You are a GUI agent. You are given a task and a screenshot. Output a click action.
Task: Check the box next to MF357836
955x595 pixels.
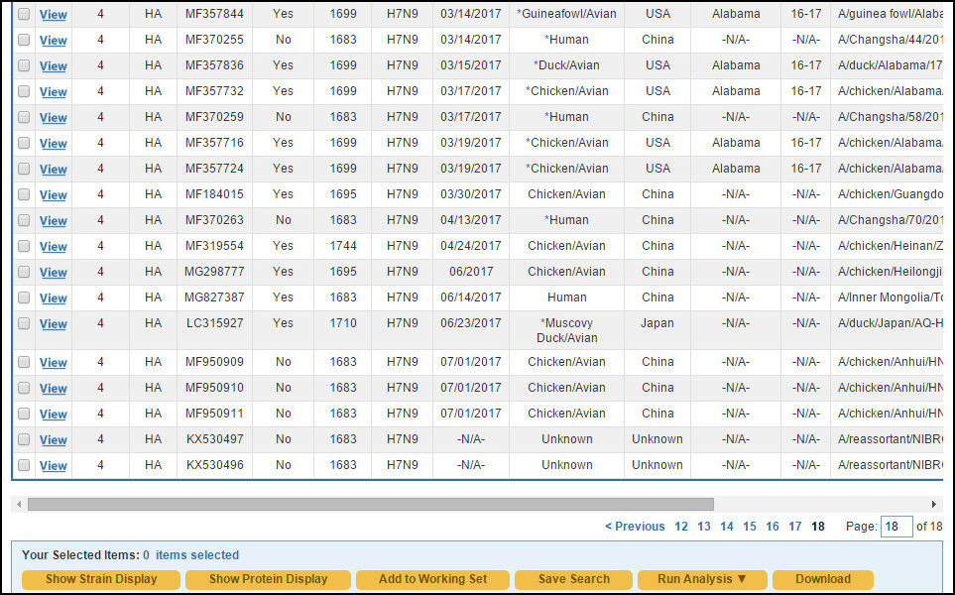(24, 65)
